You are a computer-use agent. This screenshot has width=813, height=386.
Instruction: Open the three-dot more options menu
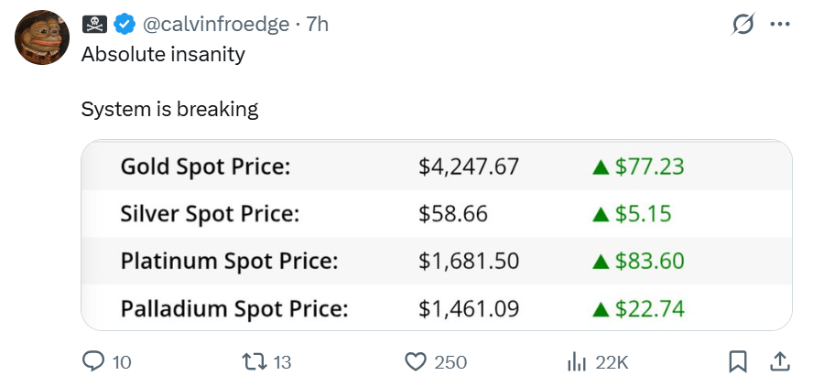(780, 25)
